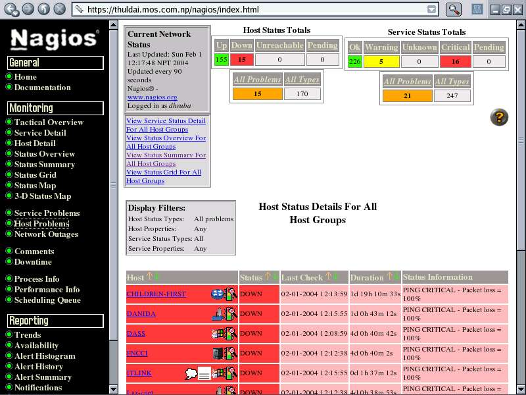Sort Status column ascending with the up arrow
The height and width of the screenshot is (395, 526).
pos(268,276)
